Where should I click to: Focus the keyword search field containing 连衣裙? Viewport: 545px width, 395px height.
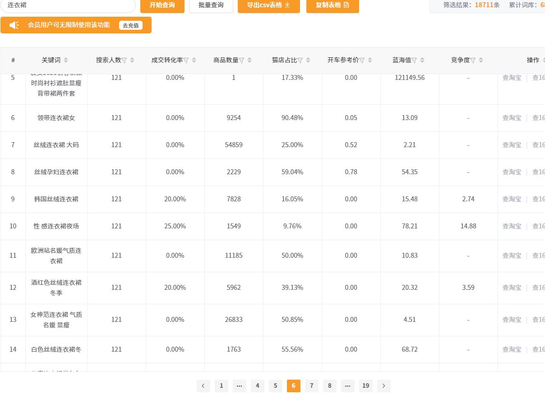[68, 5]
